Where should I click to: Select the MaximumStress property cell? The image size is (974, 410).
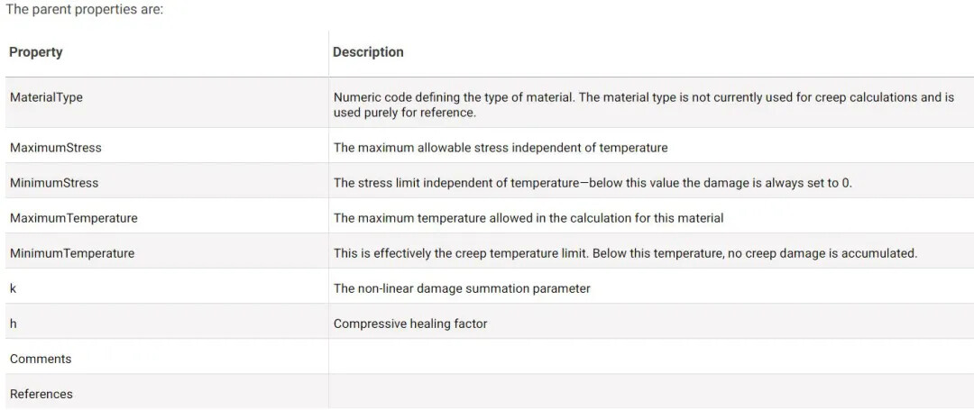[56, 148]
